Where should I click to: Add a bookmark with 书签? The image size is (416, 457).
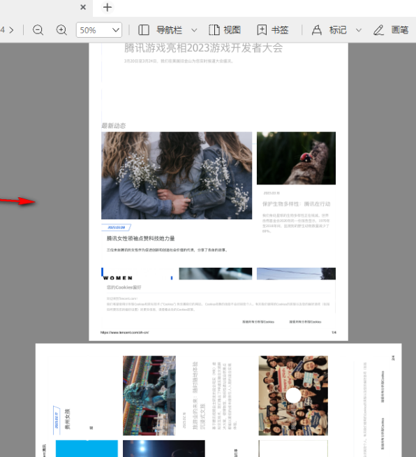(273, 30)
